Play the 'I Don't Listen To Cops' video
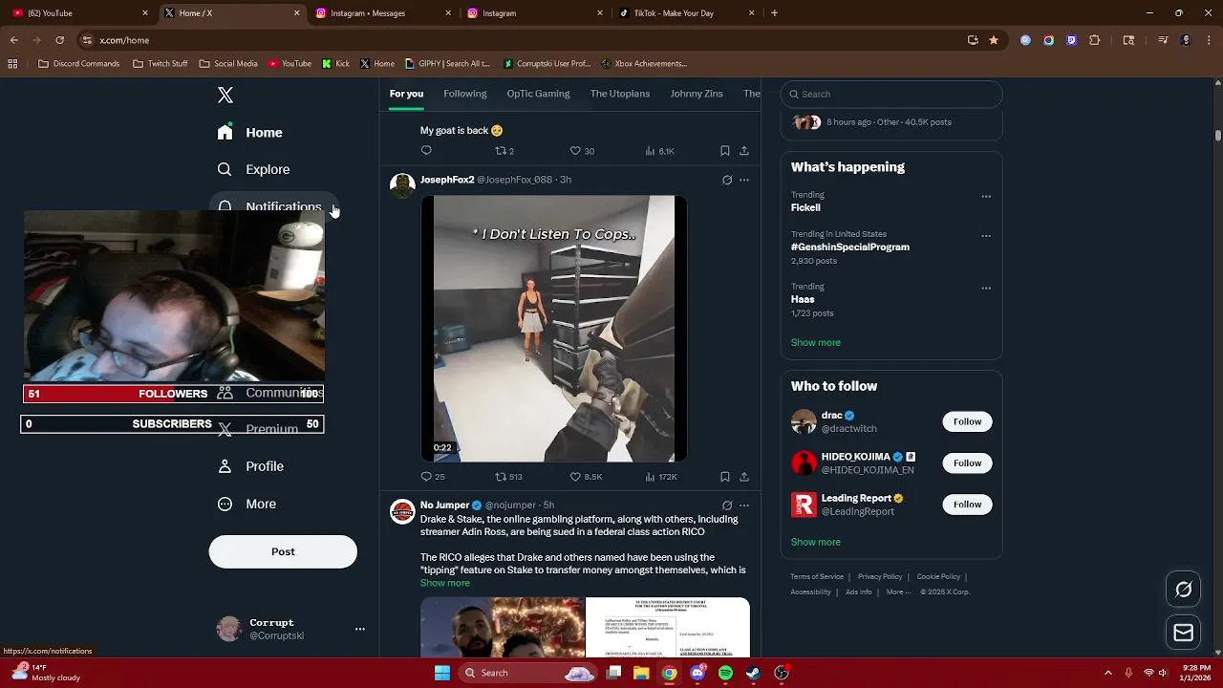This screenshot has height=688, width=1223. pos(554,329)
